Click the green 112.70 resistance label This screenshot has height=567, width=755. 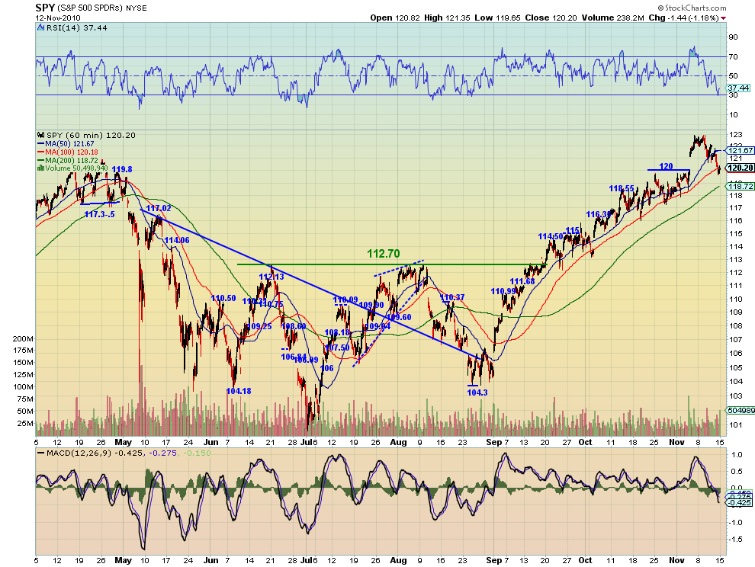384,254
